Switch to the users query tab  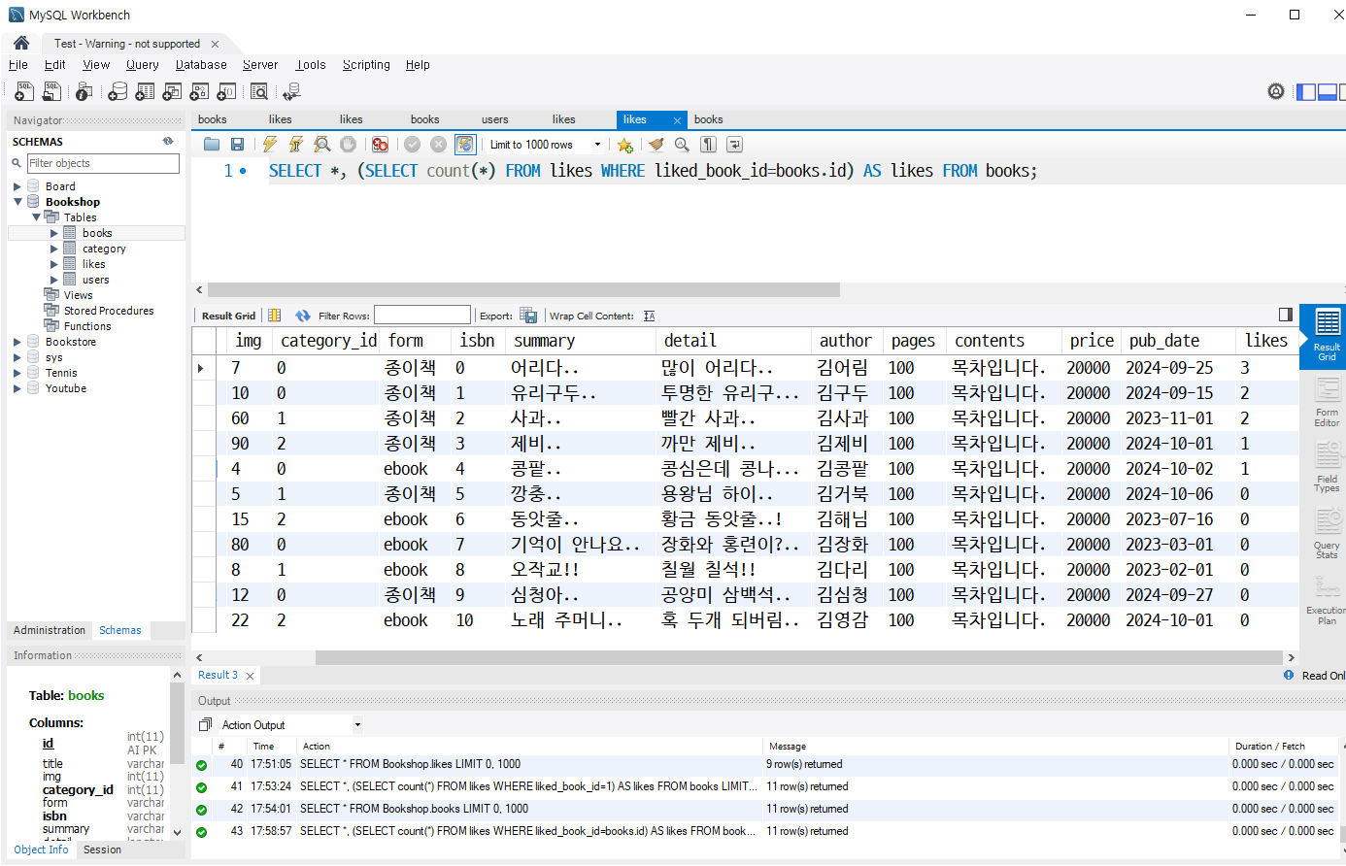495,119
